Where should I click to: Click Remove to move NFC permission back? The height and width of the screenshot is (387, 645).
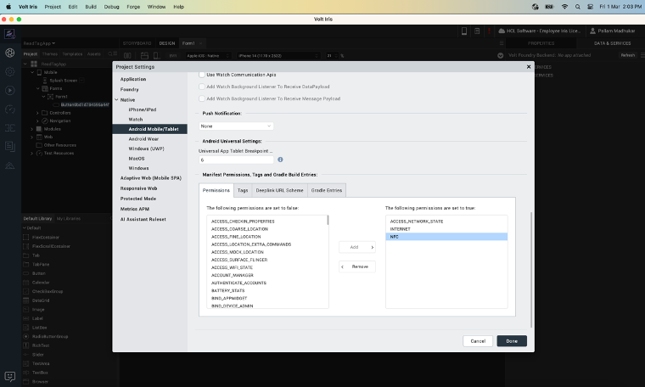356,266
